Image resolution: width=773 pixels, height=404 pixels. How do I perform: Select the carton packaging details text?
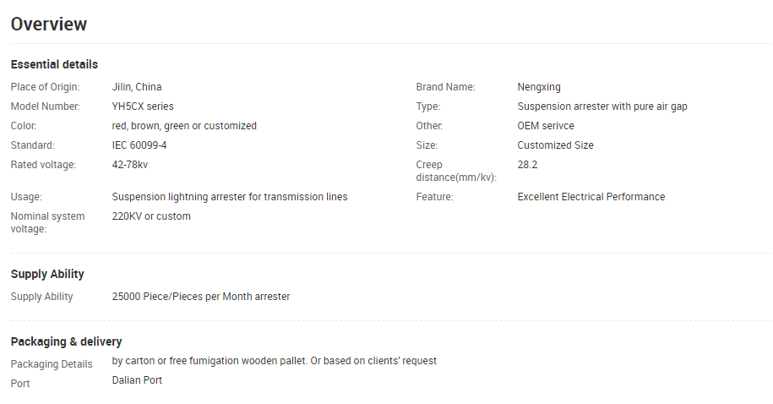point(274,361)
